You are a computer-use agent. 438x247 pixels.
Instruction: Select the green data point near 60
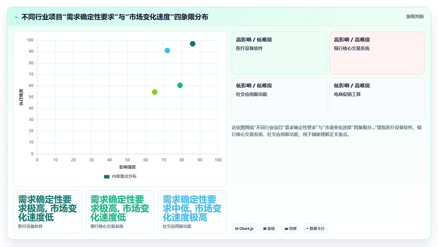point(180,85)
